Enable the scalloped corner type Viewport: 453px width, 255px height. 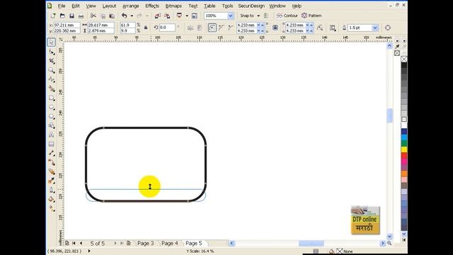[222, 28]
